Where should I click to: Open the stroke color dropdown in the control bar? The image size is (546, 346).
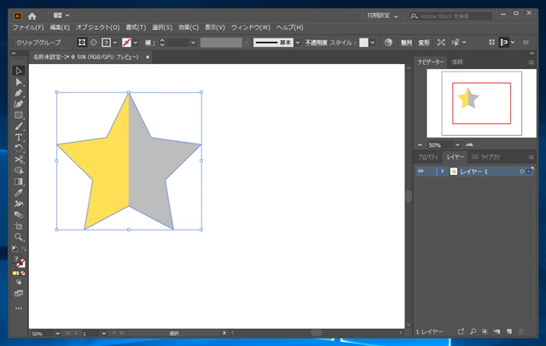point(136,43)
